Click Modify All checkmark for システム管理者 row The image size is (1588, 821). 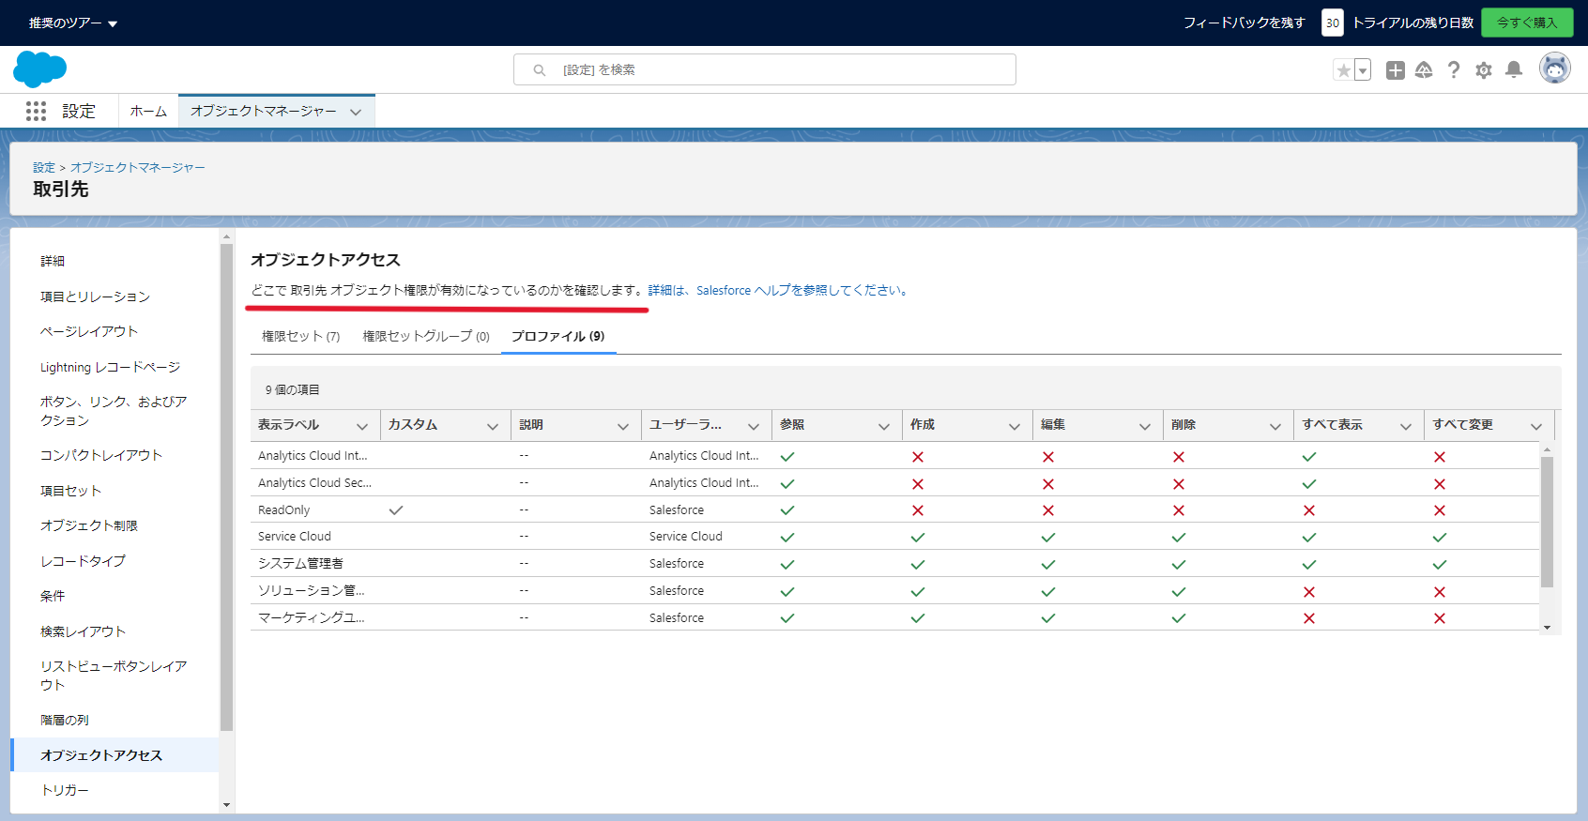coord(1440,565)
